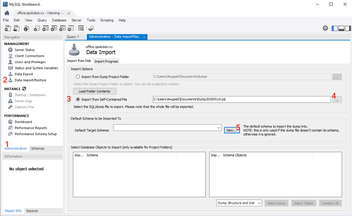The height and width of the screenshot is (216, 352).
Task: Click the Dump20200514.sql file path field
Action: coord(242,99)
